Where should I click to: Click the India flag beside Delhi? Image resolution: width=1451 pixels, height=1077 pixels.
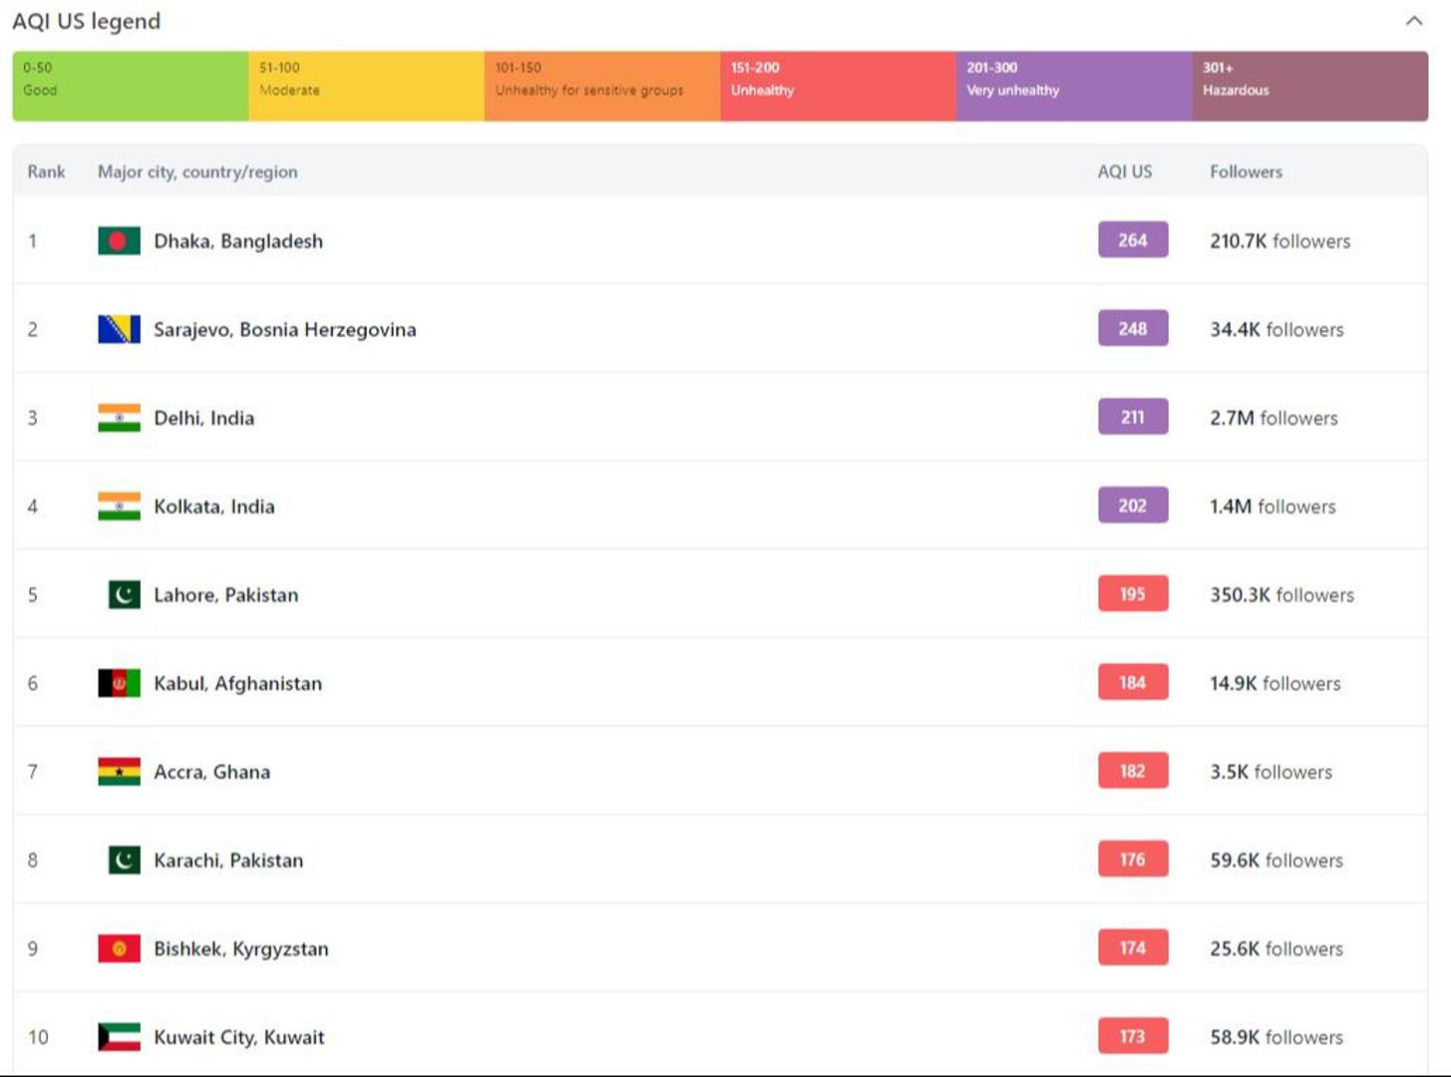(119, 418)
